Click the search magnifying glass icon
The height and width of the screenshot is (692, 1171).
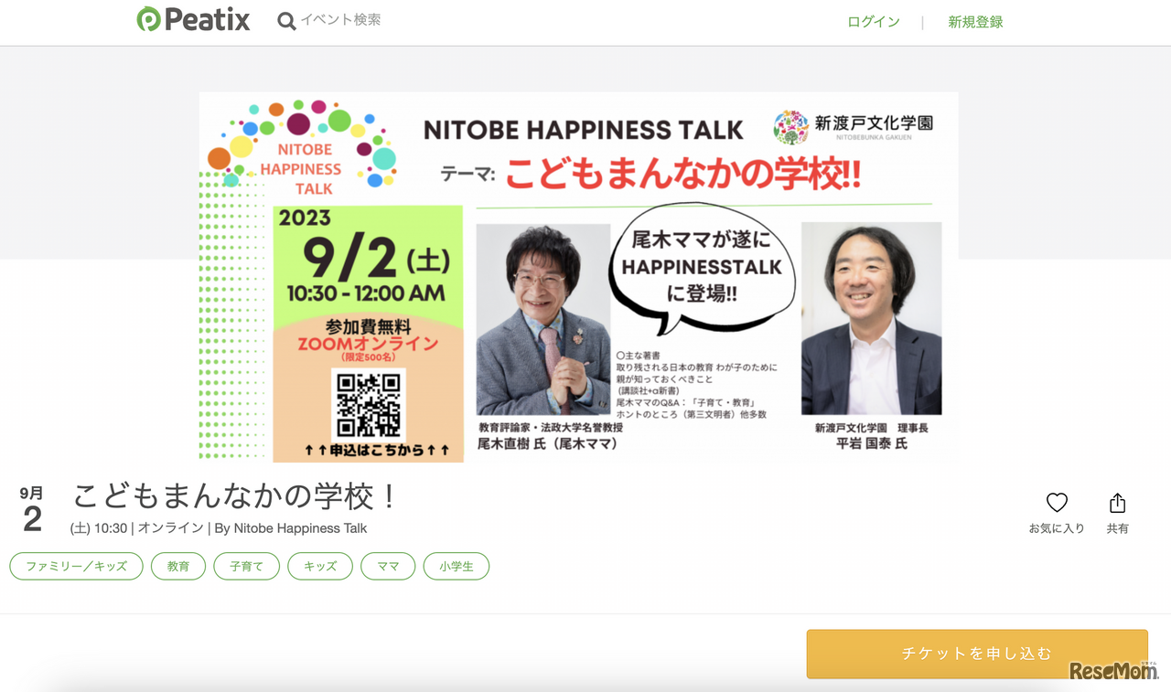(286, 20)
